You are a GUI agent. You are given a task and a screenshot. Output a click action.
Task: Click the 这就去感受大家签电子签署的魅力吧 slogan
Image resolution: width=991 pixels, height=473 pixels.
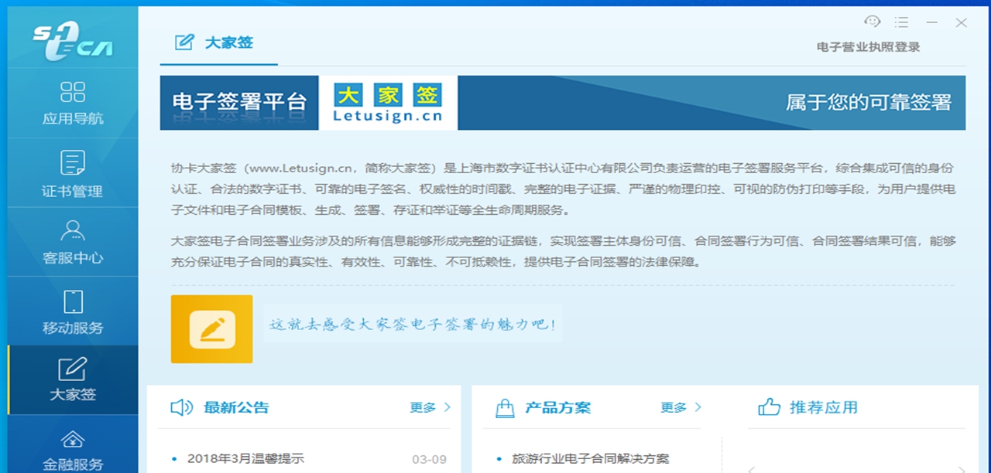coord(413,325)
